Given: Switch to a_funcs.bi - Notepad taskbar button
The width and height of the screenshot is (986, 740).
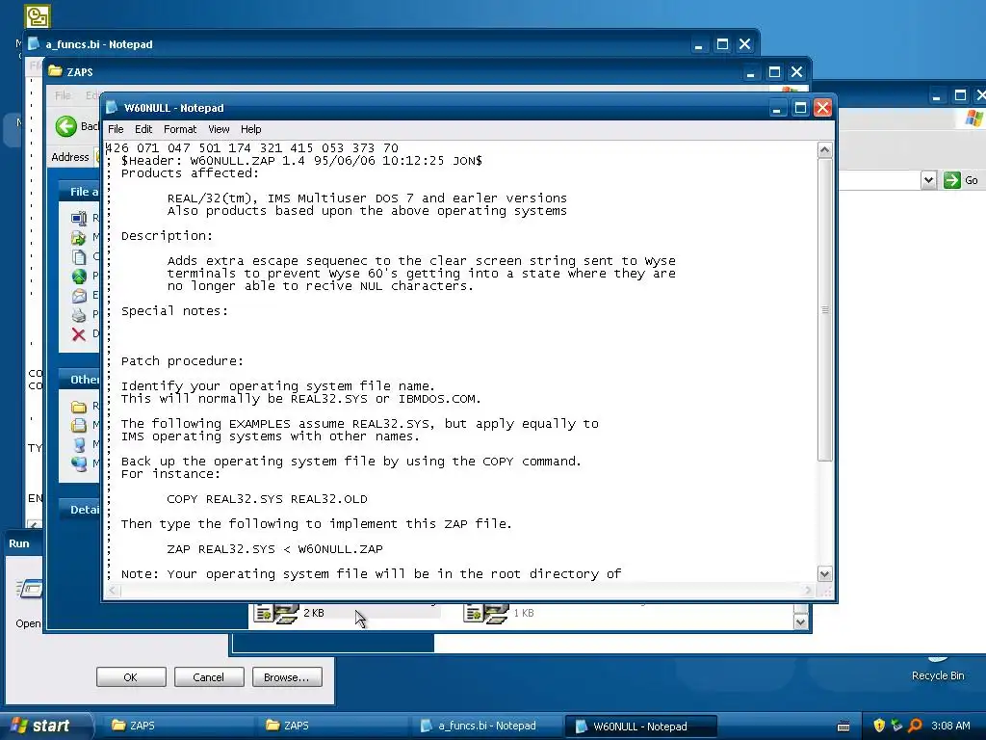Looking at the screenshot, I should 486,726.
